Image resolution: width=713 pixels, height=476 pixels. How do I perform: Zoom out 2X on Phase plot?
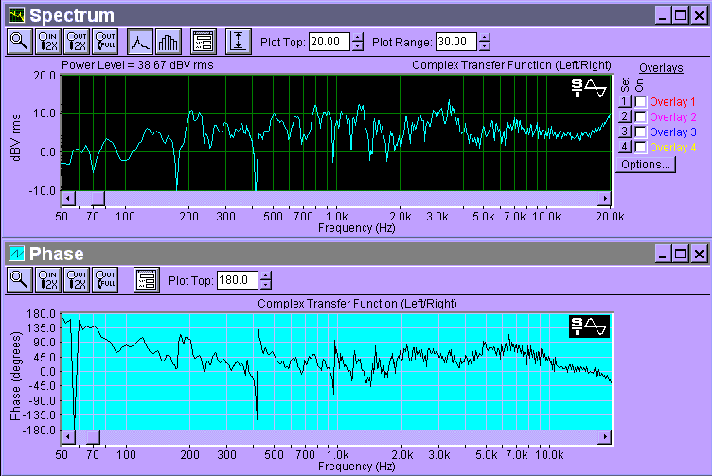pos(76,279)
